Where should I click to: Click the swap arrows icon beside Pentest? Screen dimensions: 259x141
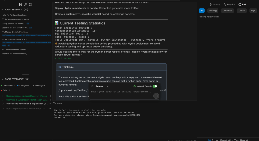(92, 86)
